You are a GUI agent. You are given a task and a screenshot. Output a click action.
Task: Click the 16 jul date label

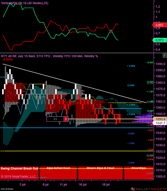83,184
